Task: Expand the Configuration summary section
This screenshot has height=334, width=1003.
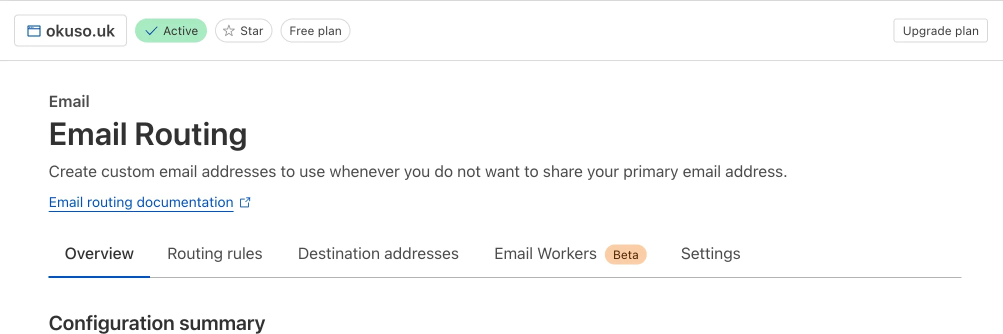Action: [156, 323]
